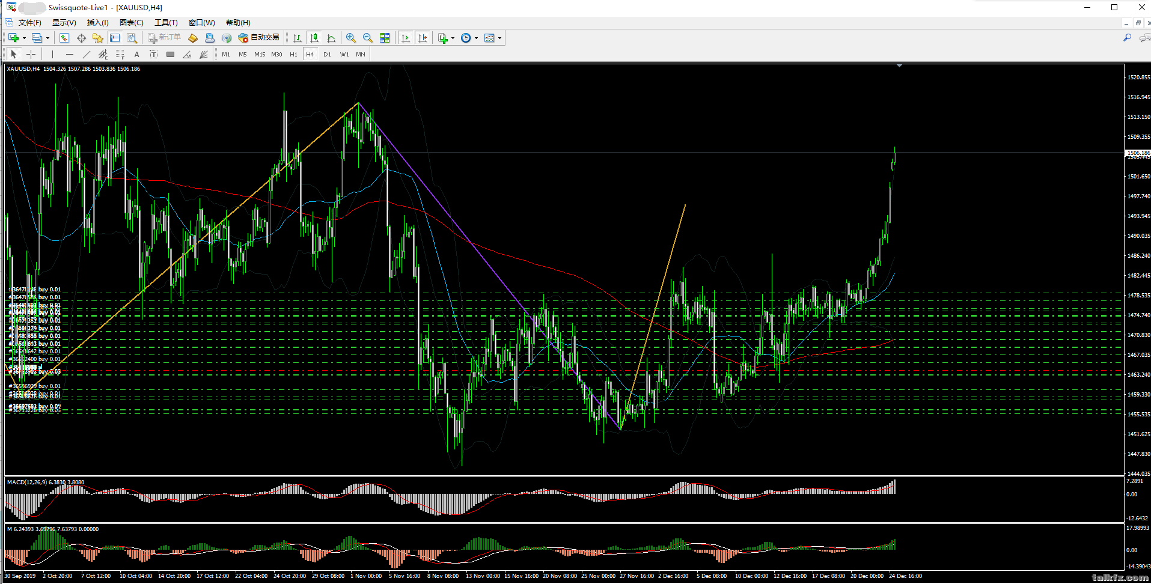
Task: Click the Zoom Out magnifier
Action: pyautogui.click(x=368, y=38)
